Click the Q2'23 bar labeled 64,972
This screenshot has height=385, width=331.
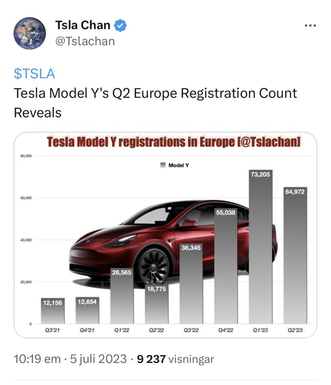click(x=295, y=255)
